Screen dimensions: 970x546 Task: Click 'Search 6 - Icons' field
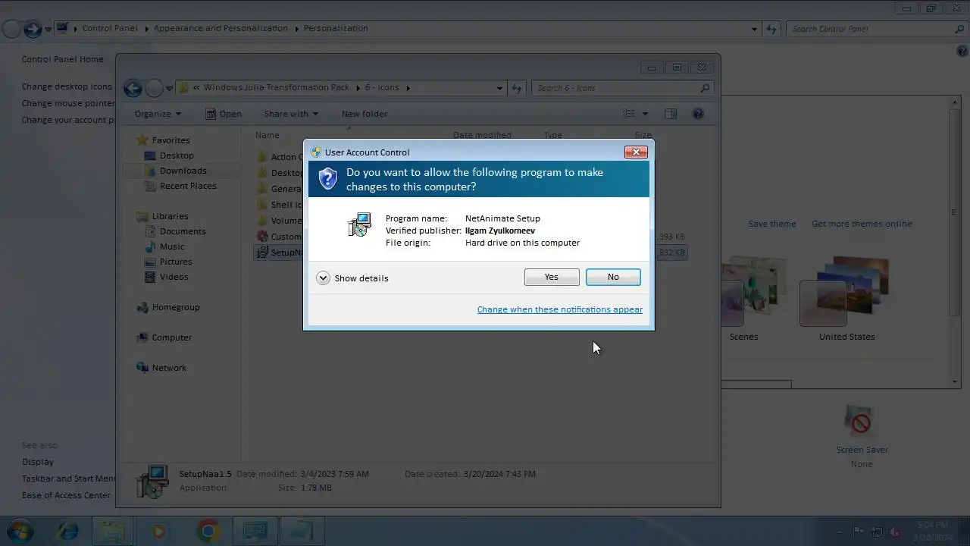click(x=623, y=88)
